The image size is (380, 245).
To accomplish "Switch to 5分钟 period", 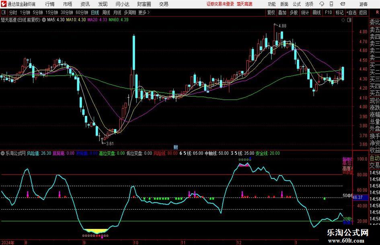I will (x=38, y=12).
